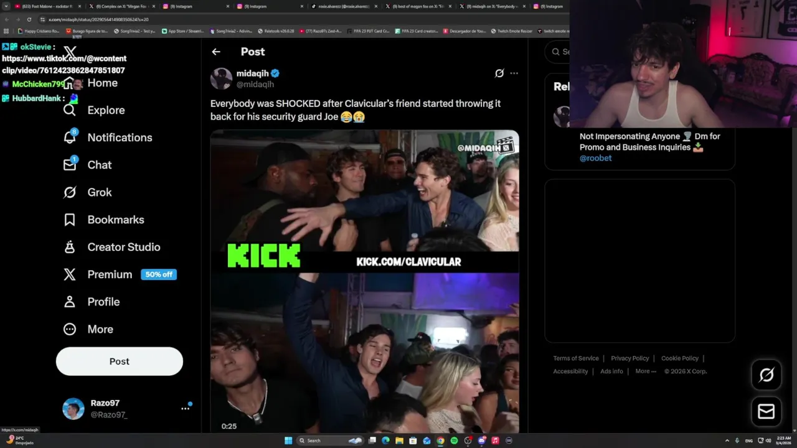Play the Kick clip video
The image size is (797, 448).
pos(365,281)
